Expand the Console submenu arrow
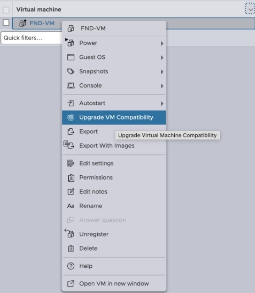This screenshot has width=255, height=293. click(162, 86)
